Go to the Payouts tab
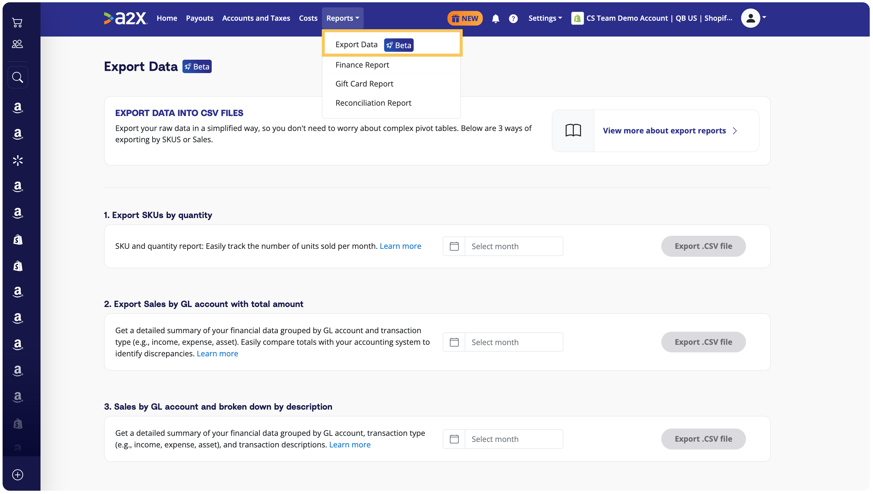 pos(200,18)
